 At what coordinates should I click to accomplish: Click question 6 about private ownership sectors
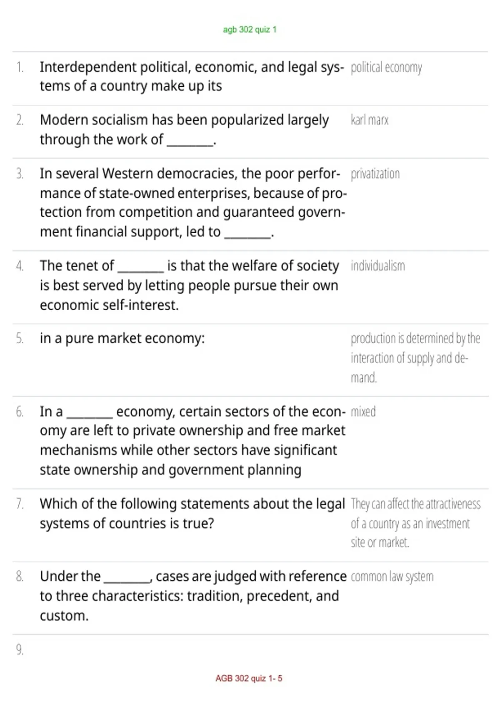pyautogui.click(x=193, y=441)
